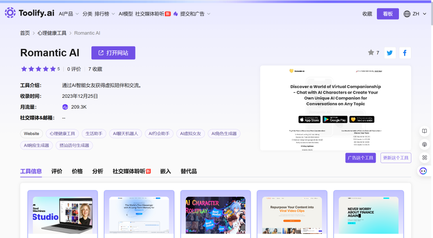
Task: Click the purple monthly traffic icon
Action: point(65,107)
